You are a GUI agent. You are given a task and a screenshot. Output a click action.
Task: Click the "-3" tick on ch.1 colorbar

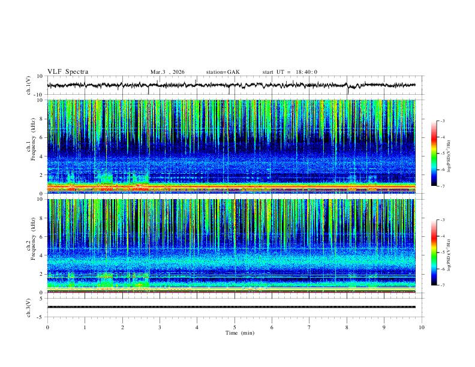click(442, 121)
